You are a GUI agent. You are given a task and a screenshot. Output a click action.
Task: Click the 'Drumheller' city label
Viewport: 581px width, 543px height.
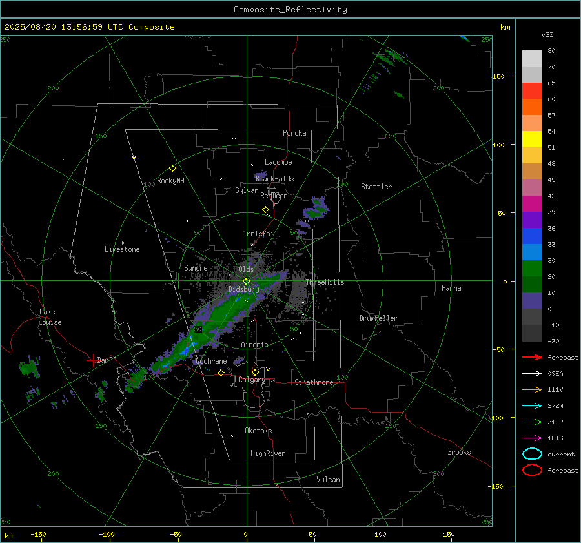pos(378,318)
